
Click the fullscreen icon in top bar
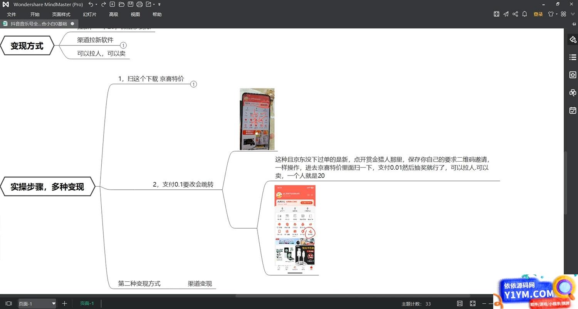(497, 14)
